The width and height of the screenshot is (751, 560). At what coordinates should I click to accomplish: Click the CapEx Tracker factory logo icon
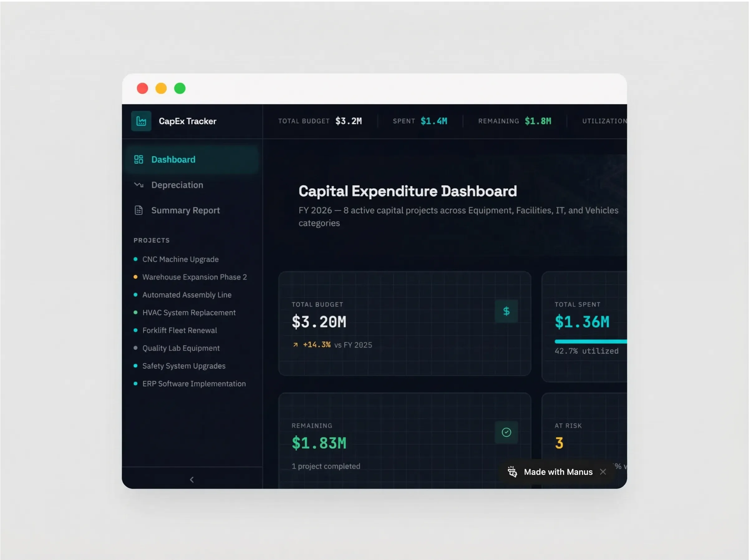141,121
